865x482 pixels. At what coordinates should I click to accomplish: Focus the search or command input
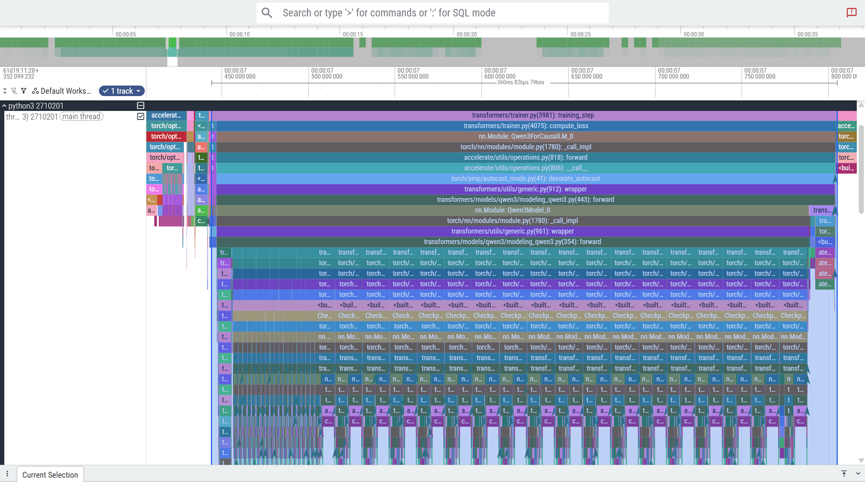pos(438,13)
